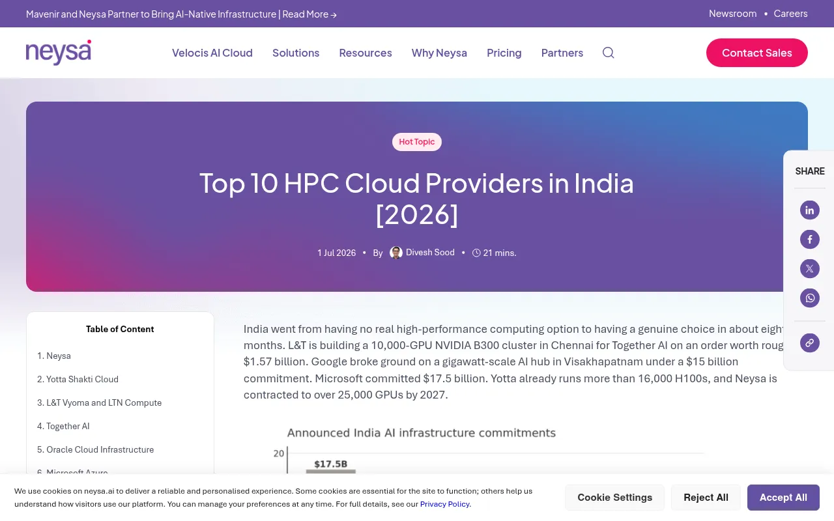Expand the Resources menu
Viewport: 834px width, 521px height.
point(366,53)
